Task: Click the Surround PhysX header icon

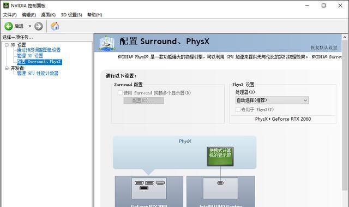Action: [107, 43]
